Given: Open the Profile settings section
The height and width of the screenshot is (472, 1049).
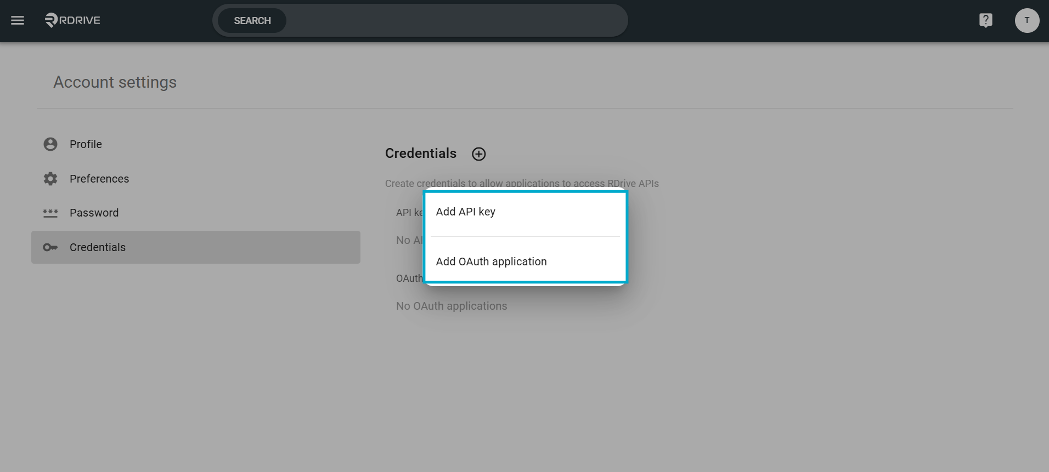Looking at the screenshot, I should tap(196, 144).
